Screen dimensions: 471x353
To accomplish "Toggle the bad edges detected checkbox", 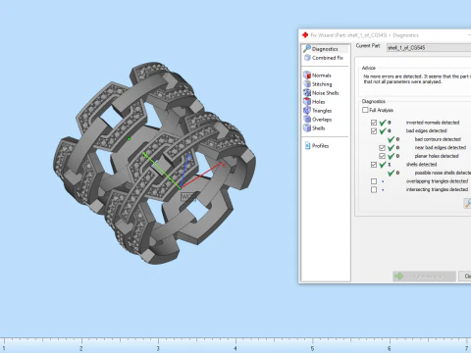I will 374,130.
